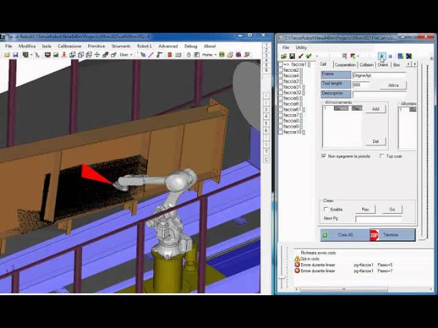Image resolution: width=438 pixels, height=328 pixels.
Task: Toggle the Enable checkbox in Clean group
Action: click(x=326, y=209)
